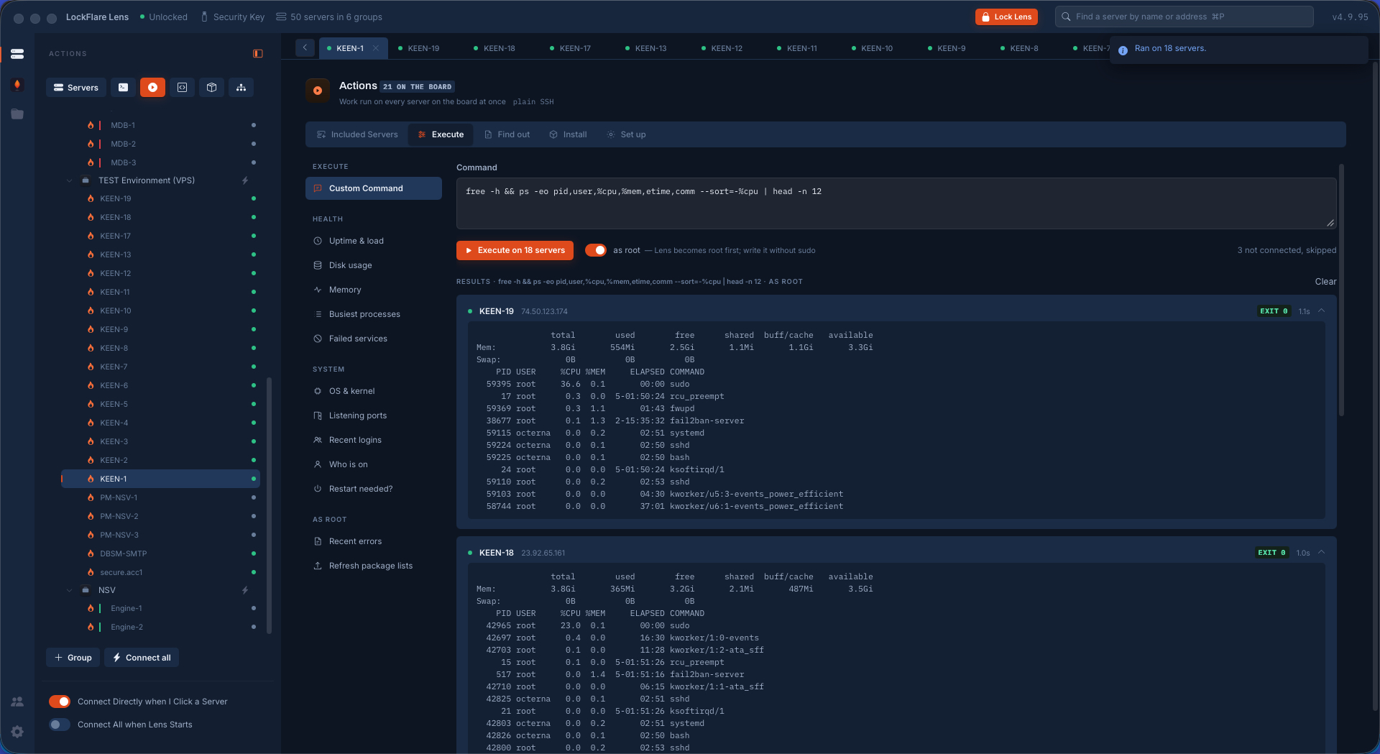Image resolution: width=1380 pixels, height=754 pixels.
Task: Click the Security Key icon in title bar
Action: pyautogui.click(x=204, y=17)
